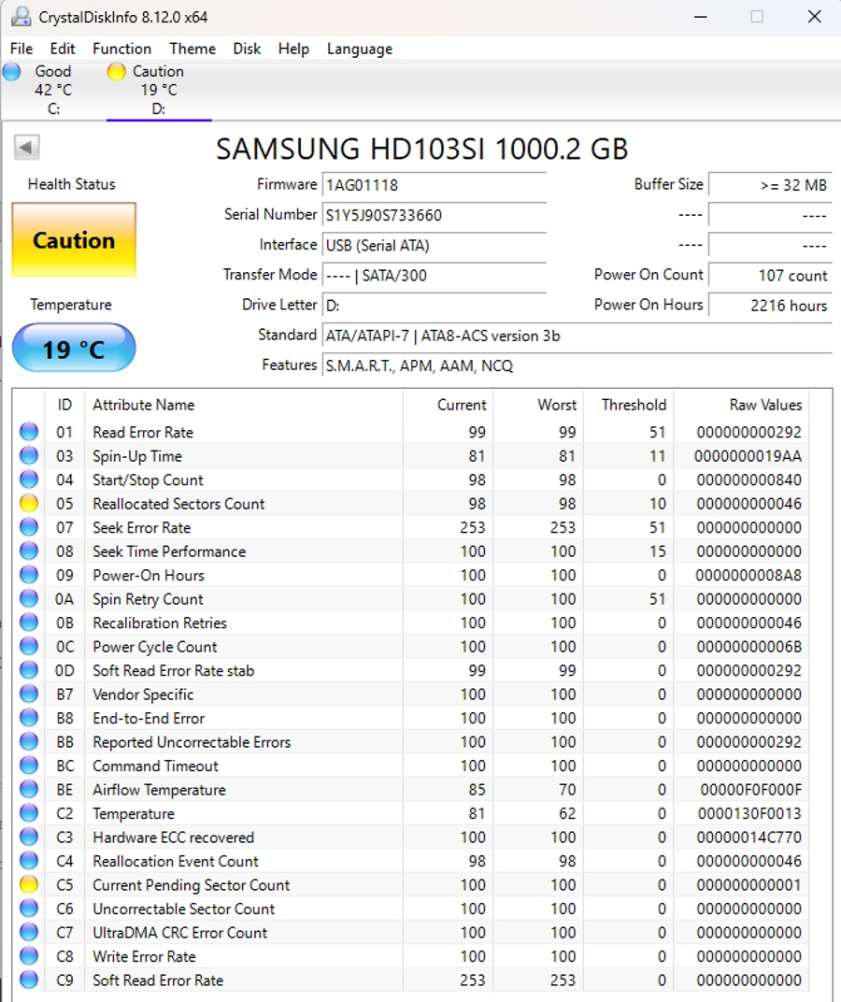Click yellow orb for Reallocated Sectors Count
Viewport: 841px width, 1002px height.
tap(29, 504)
